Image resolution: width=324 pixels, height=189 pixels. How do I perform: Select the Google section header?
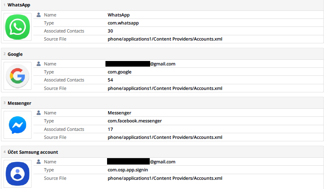pos(15,54)
